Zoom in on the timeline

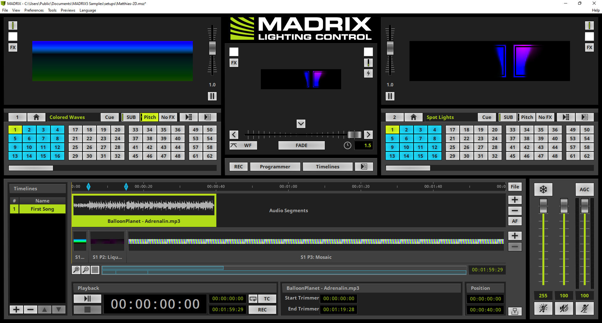pyautogui.click(x=76, y=270)
